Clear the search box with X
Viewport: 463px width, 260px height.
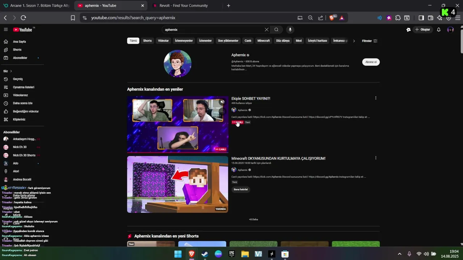[x=267, y=30]
